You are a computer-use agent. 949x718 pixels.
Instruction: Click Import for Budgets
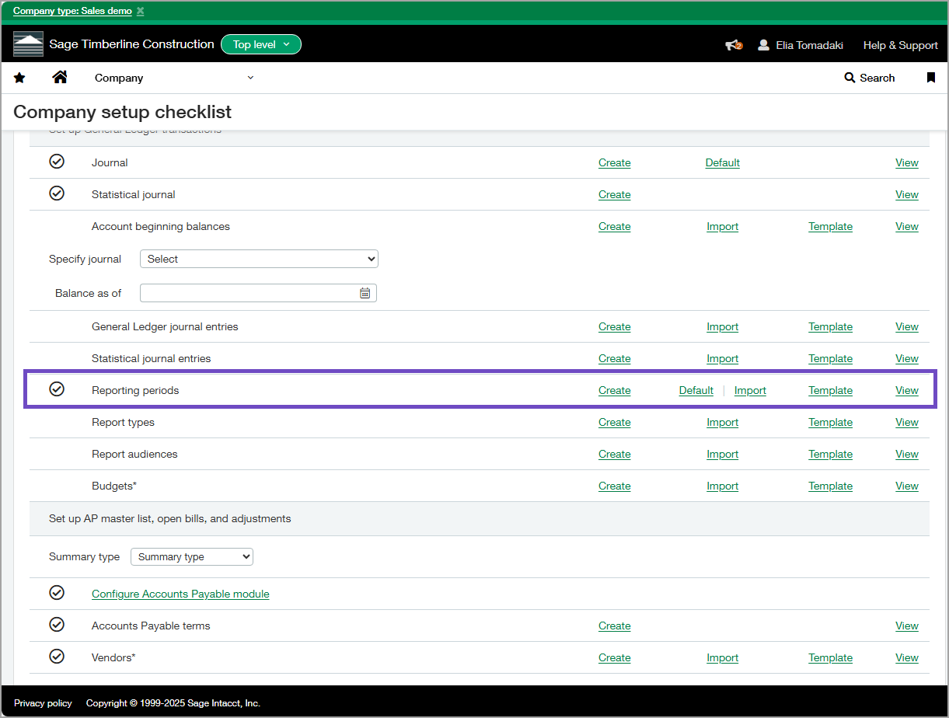tap(722, 486)
